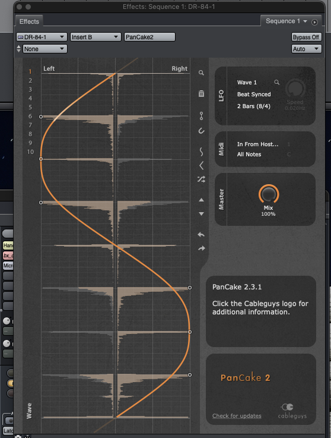Open the Beat Synced LFO mode selector
Screen dimensions: 331x438
click(x=254, y=94)
